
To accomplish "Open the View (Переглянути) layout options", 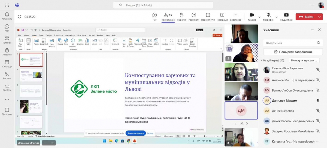I will tap(208, 17).
